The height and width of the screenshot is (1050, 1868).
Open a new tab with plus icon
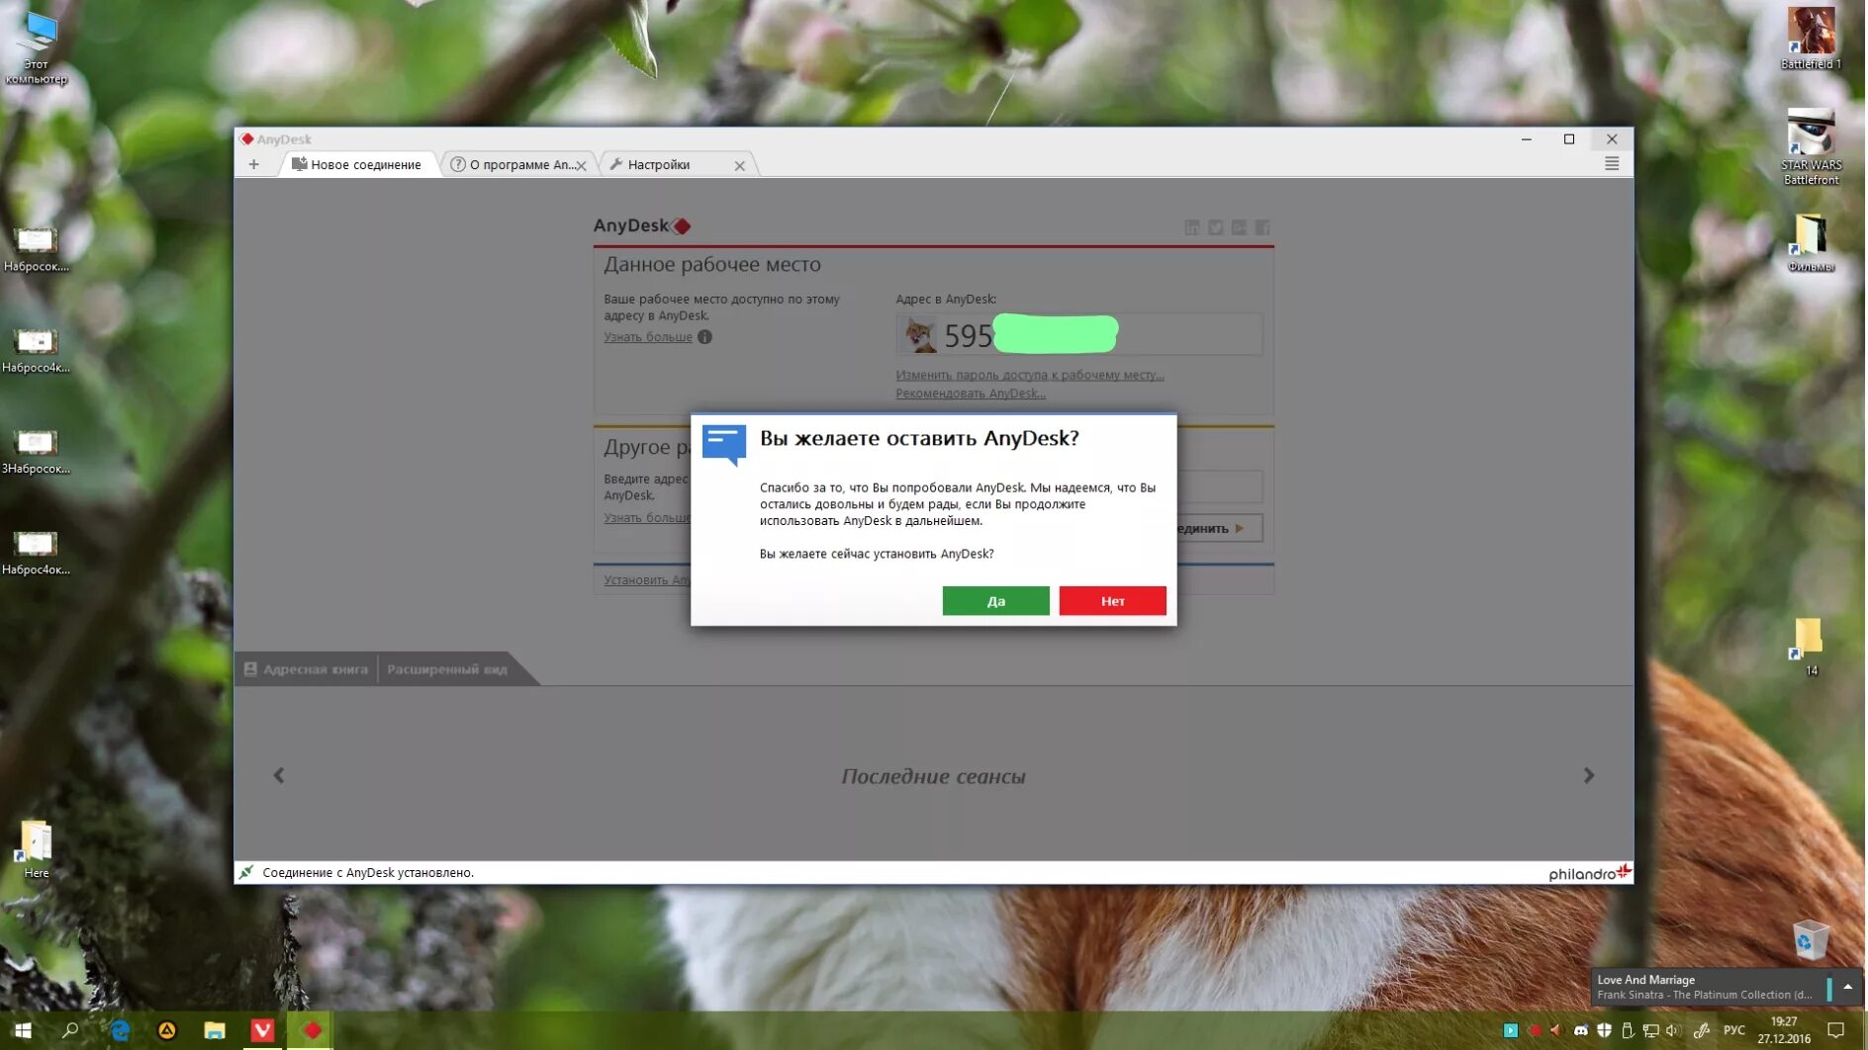click(254, 164)
